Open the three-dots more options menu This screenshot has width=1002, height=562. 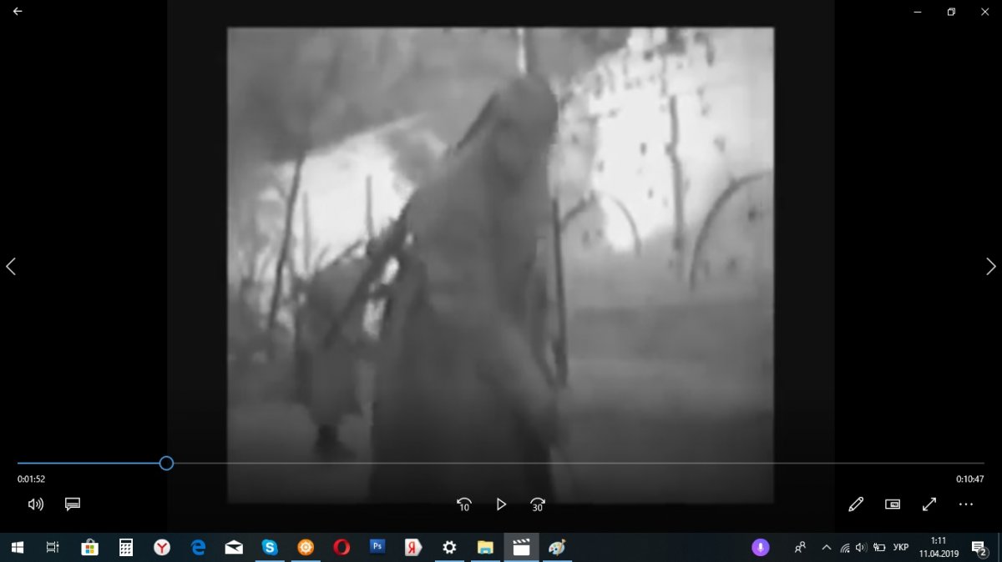966,504
